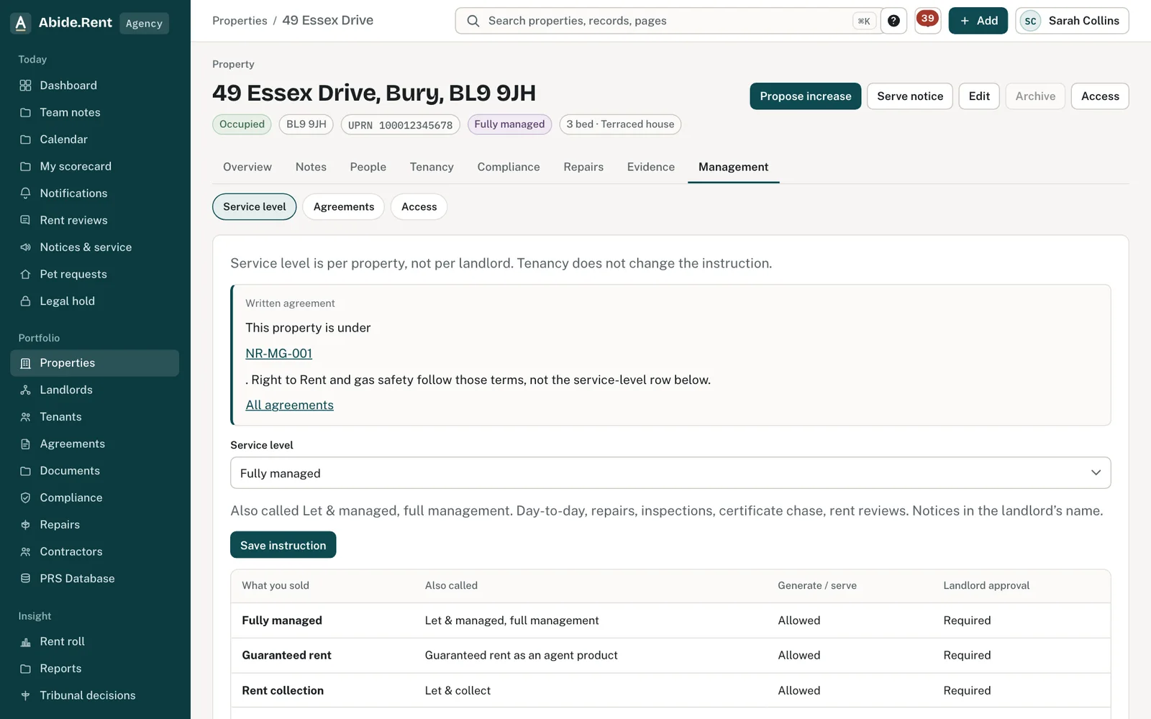The image size is (1151, 719).
Task: Click the Guaranteed rent table row
Action: (x=670, y=656)
